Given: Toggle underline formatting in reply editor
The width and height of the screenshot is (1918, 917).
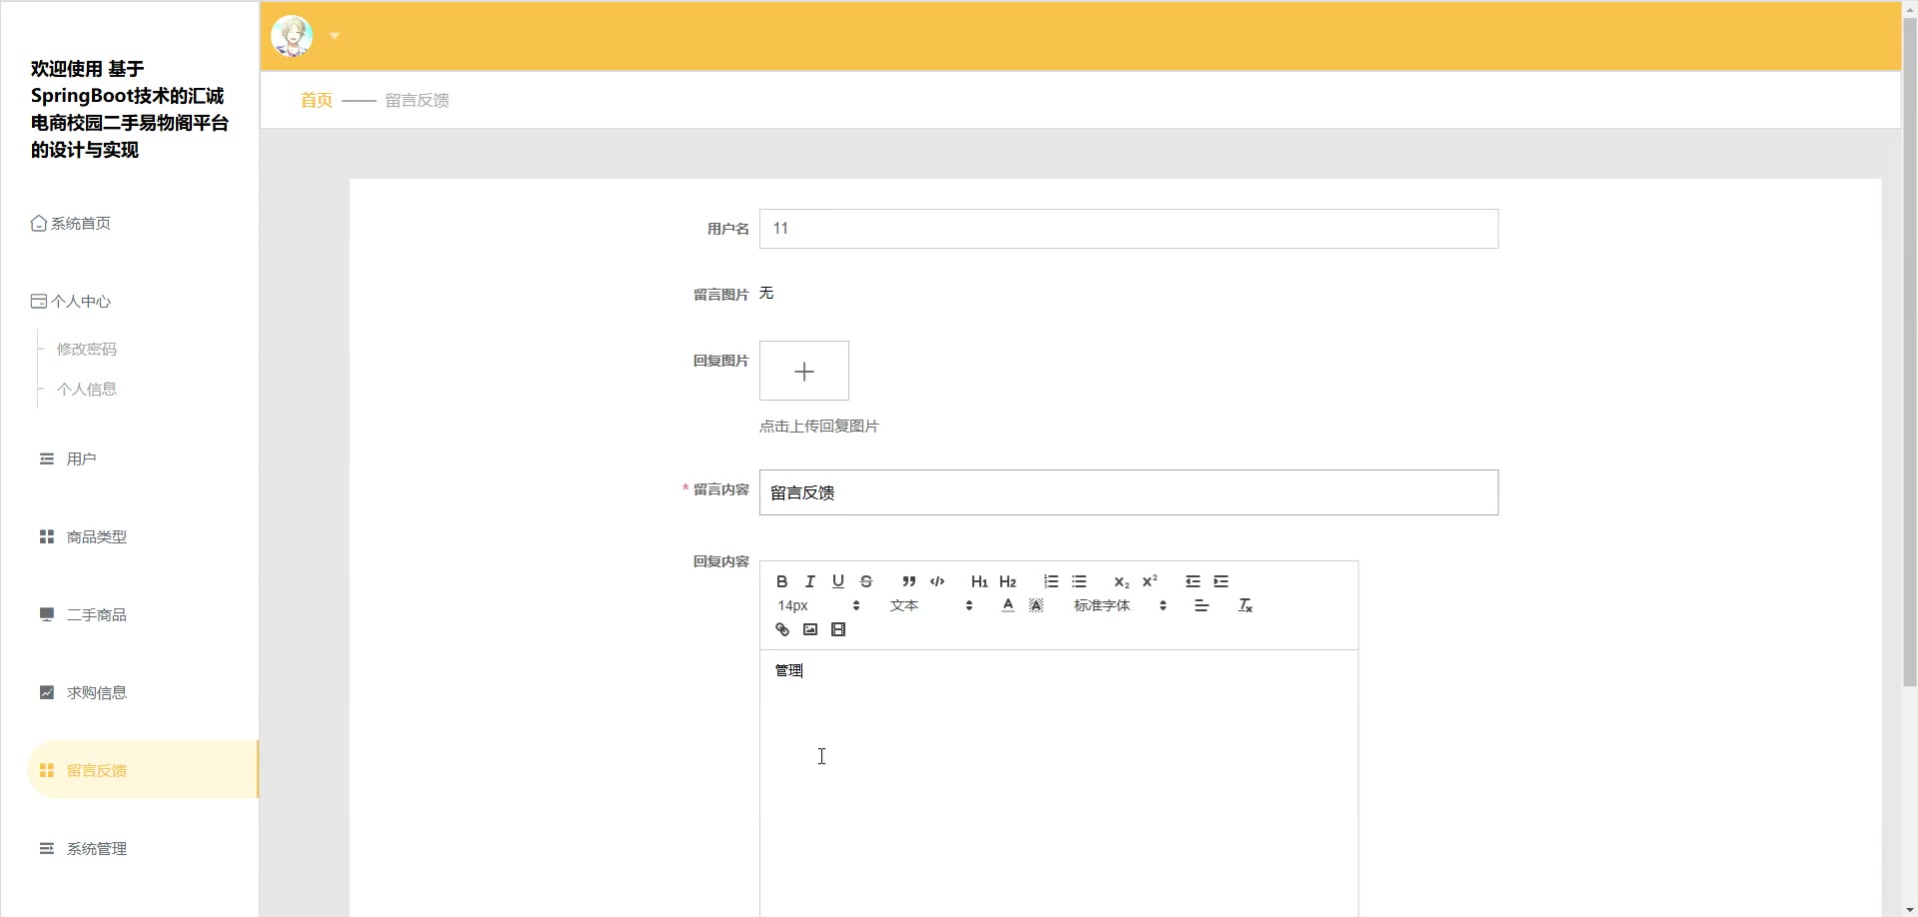Looking at the screenshot, I should click(838, 581).
